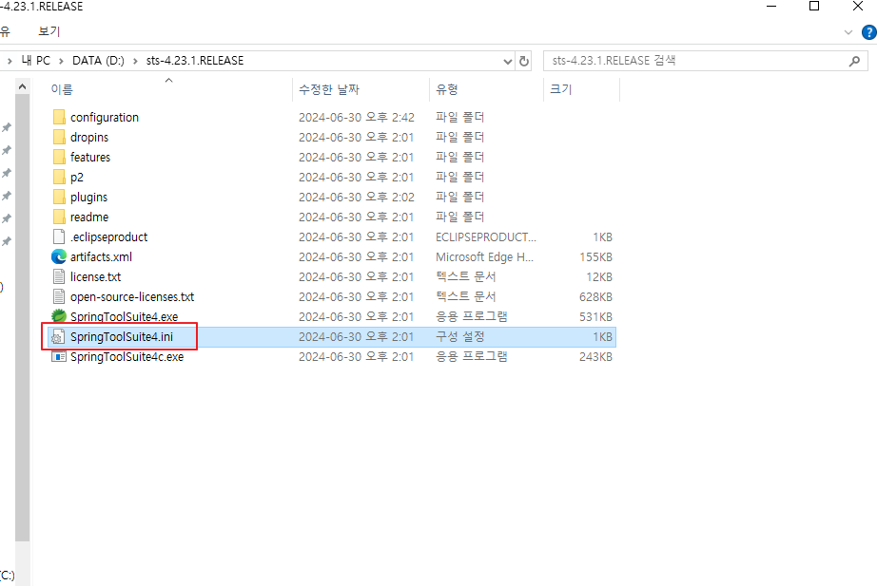Click the 531KB size cell
This screenshot has width=877, height=586.
pos(595,316)
